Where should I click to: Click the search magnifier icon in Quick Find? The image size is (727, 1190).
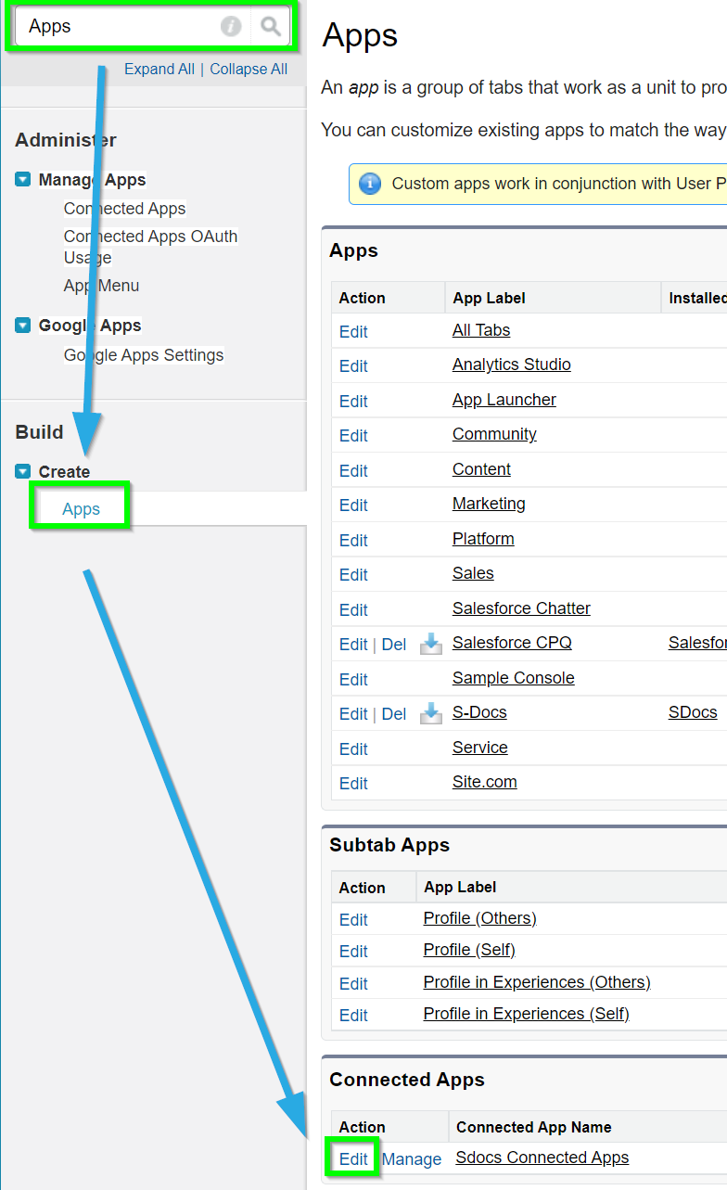(271, 26)
